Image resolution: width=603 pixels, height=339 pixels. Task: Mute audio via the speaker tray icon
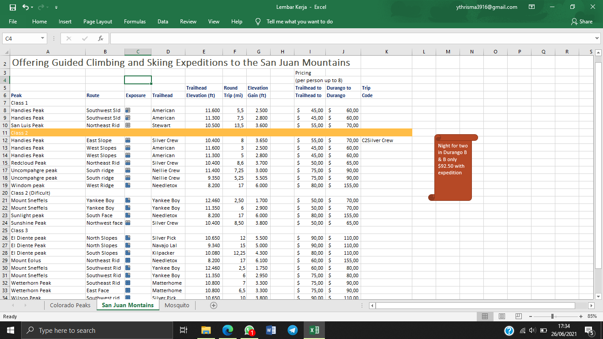pos(532,330)
